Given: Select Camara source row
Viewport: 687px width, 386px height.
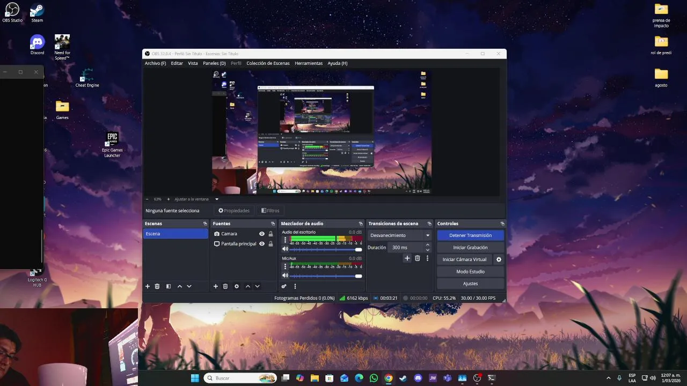Looking at the screenshot, I should pyautogui.click(x=244, y=234).
